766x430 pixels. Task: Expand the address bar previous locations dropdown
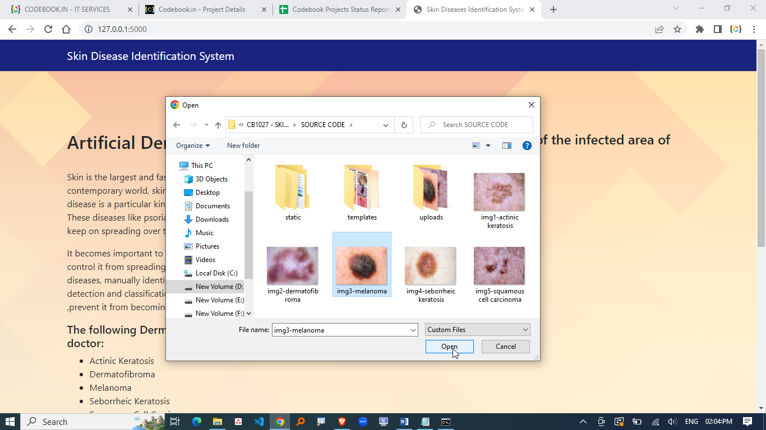coord(385,125)
